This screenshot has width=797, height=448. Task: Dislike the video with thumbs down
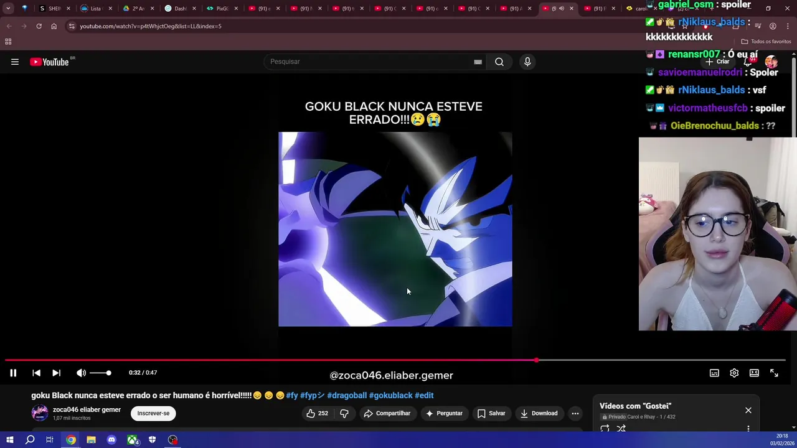tap(344, 413)
